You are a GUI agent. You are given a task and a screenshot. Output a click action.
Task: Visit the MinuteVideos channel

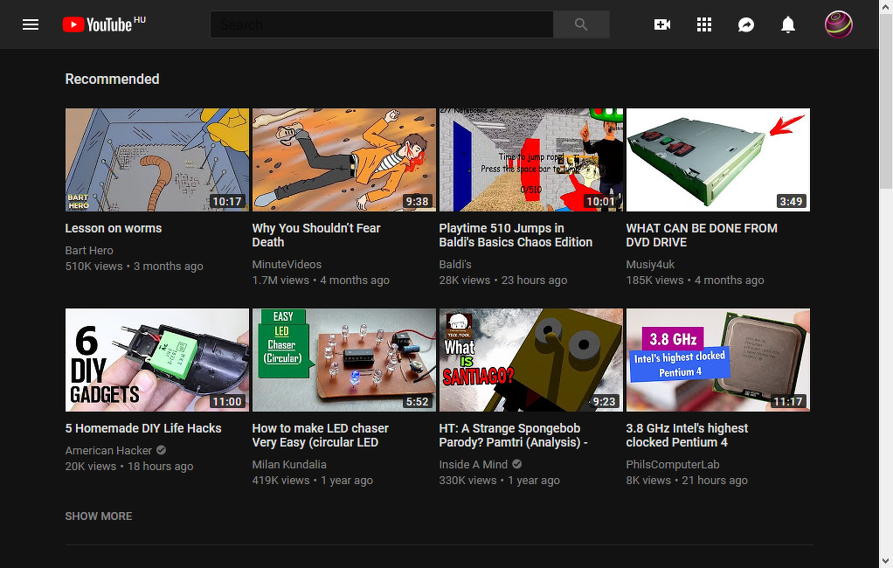[287, 265]
